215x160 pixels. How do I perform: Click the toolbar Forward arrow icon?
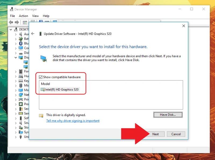tap(17, 22)
